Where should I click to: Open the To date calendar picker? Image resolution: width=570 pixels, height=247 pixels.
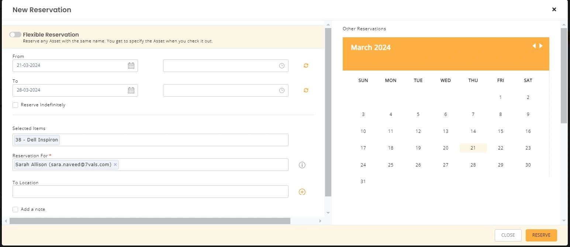point(131,90)
